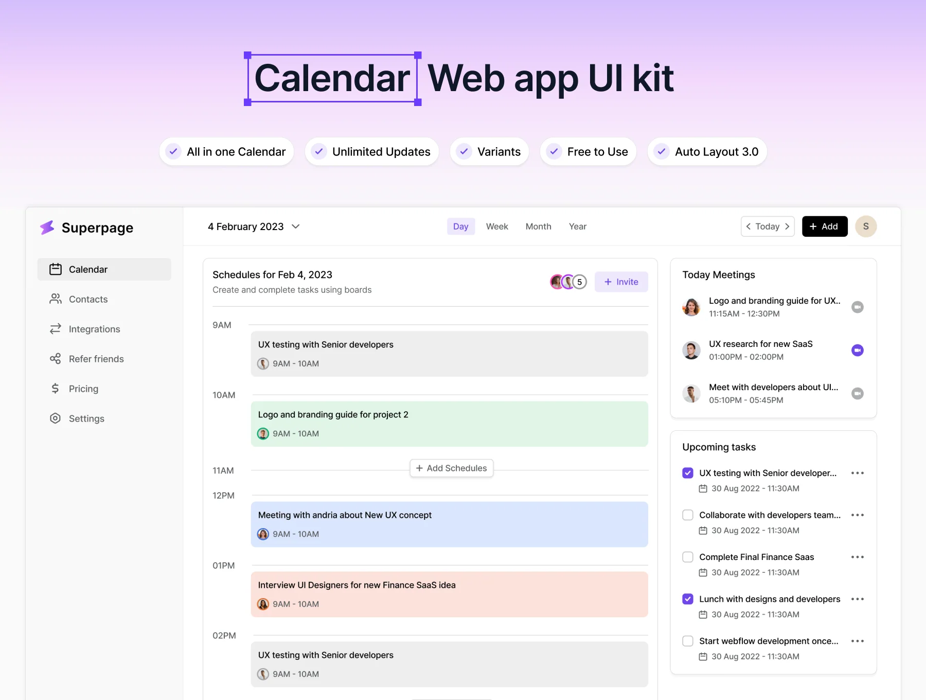Click calendar icon under Start webflow development task
Viewport: 926px width, 700px height.
coord(703,657)
